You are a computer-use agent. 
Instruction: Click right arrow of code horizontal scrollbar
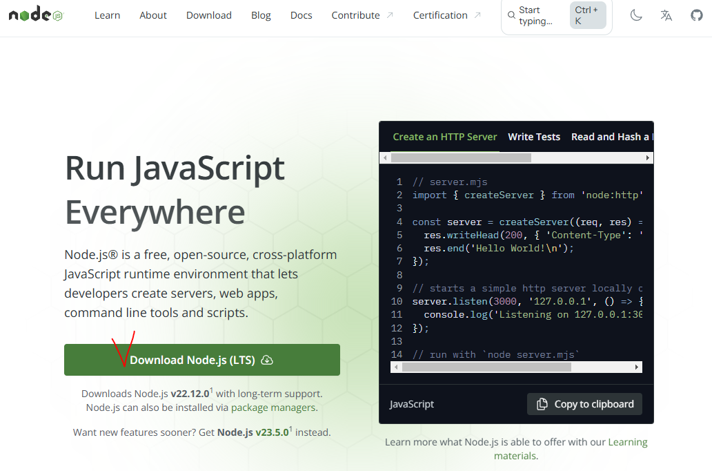(637, 367)
